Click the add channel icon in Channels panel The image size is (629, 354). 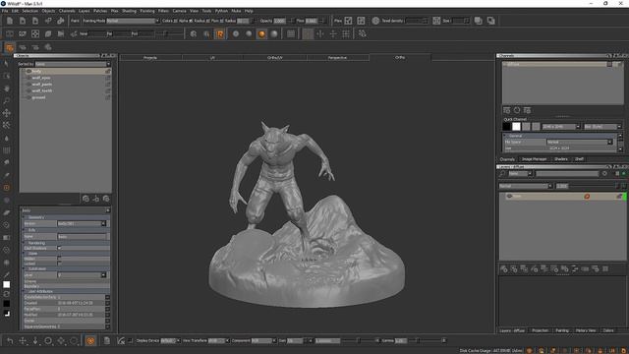coord(507,110)
